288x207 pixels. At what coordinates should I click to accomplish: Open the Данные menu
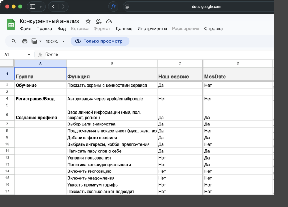coord(124,29)
